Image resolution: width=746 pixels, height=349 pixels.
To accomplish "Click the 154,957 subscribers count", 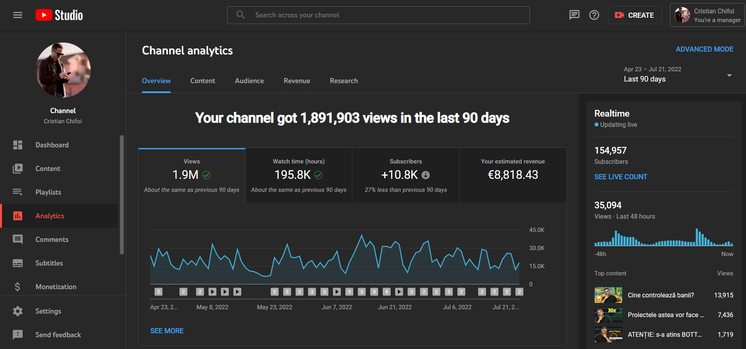I will pyautogui.click(x=610, y=150).
